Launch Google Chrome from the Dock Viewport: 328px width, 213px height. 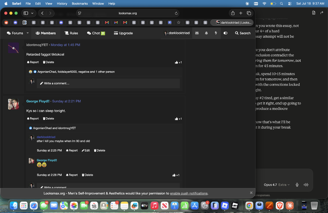[x=249, y=206]
